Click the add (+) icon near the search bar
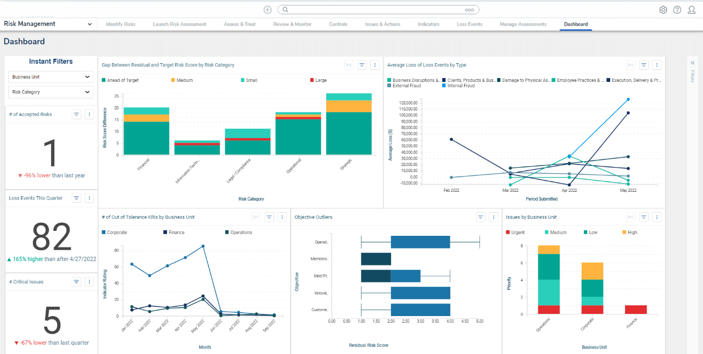The width and height of the screenshot is (703, 354). [267, 9]
